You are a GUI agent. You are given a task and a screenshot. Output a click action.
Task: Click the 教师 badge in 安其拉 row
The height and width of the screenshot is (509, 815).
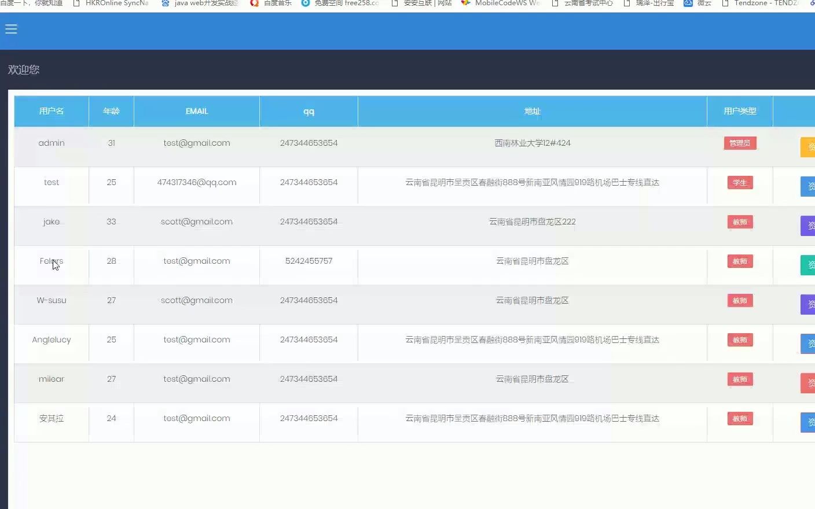[x=740, y=419]
